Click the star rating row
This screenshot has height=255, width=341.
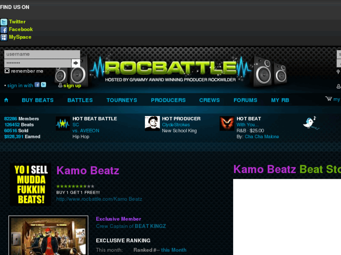point(75,186)
